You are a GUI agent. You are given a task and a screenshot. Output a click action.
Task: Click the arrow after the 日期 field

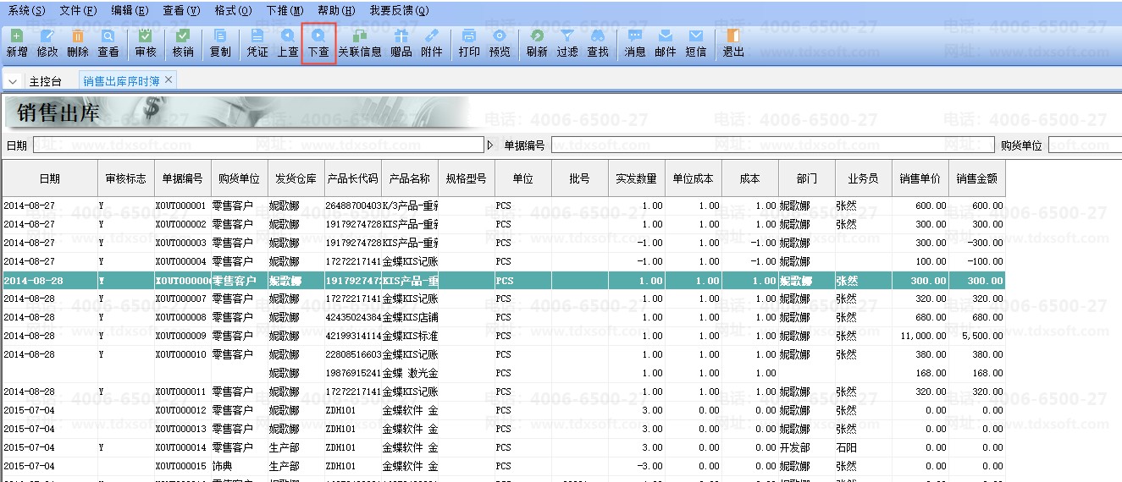coord(490,145)
